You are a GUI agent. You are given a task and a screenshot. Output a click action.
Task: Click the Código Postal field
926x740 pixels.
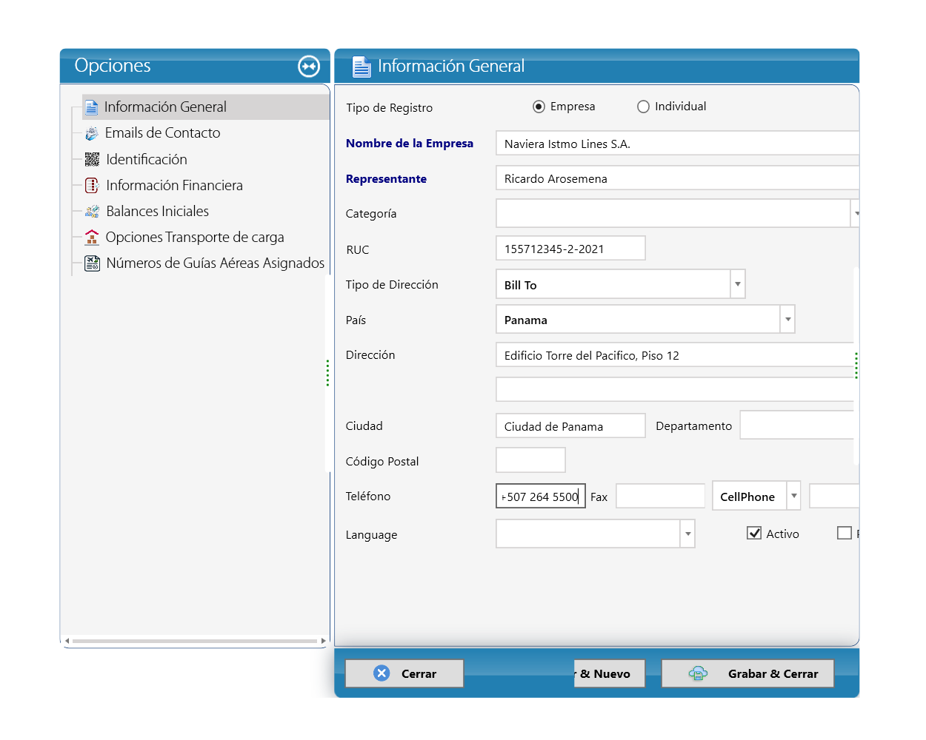(x=530, y=460)
